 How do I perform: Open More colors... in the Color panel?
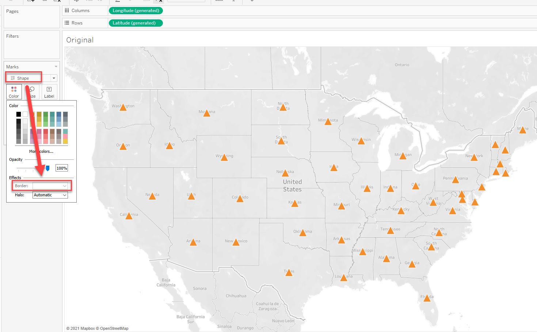click(x=41, y=151)
